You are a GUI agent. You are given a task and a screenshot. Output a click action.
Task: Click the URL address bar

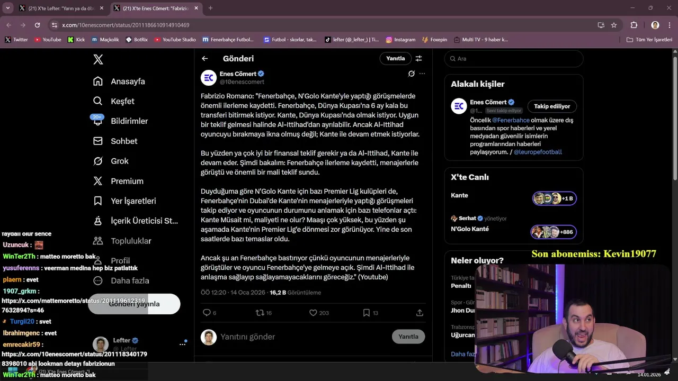click(323, 25)
